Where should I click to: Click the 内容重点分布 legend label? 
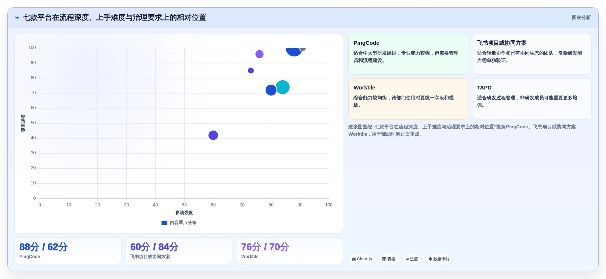pyautogui.click(x=183, y=223)
